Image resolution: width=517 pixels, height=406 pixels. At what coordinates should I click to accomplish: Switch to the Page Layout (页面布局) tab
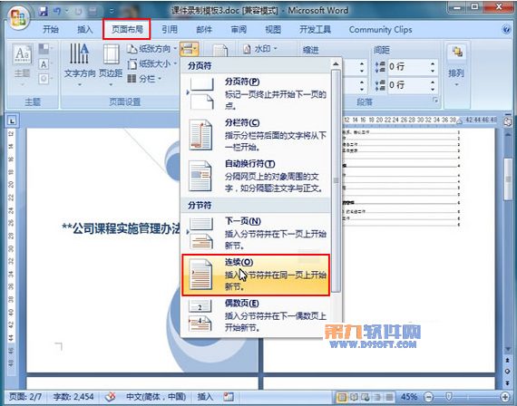tap(127, 30)
